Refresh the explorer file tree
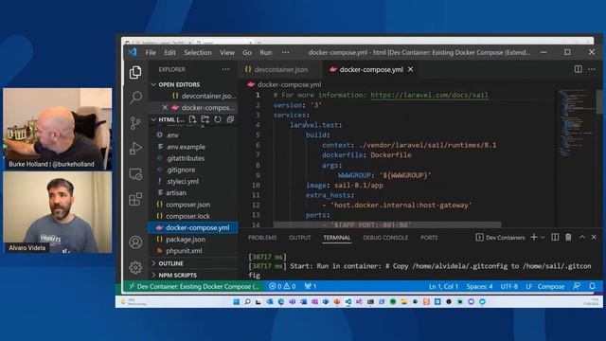The image size is (606, 341). point(218,119)
